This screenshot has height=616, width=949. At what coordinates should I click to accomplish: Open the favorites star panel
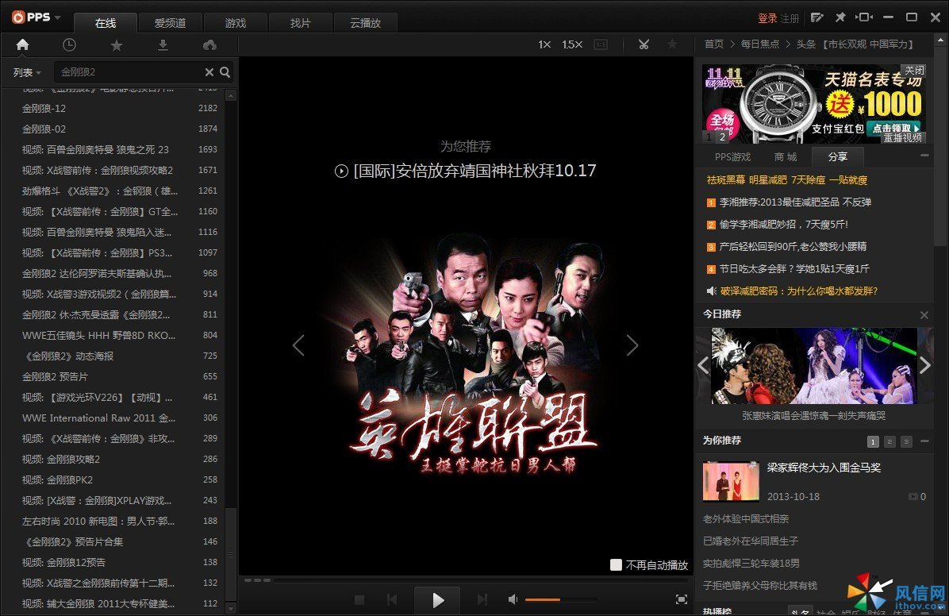116,44
